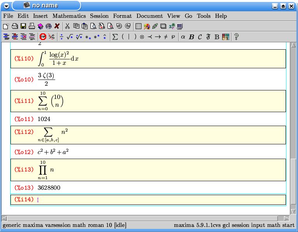
Task: Open find with the magnifier page icon
Action: pyautogui.click(x=93, y=26)
